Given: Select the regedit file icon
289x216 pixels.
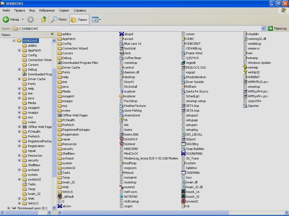Looking at the screenshot, I should pyautogui.click(x=183, y=63).
